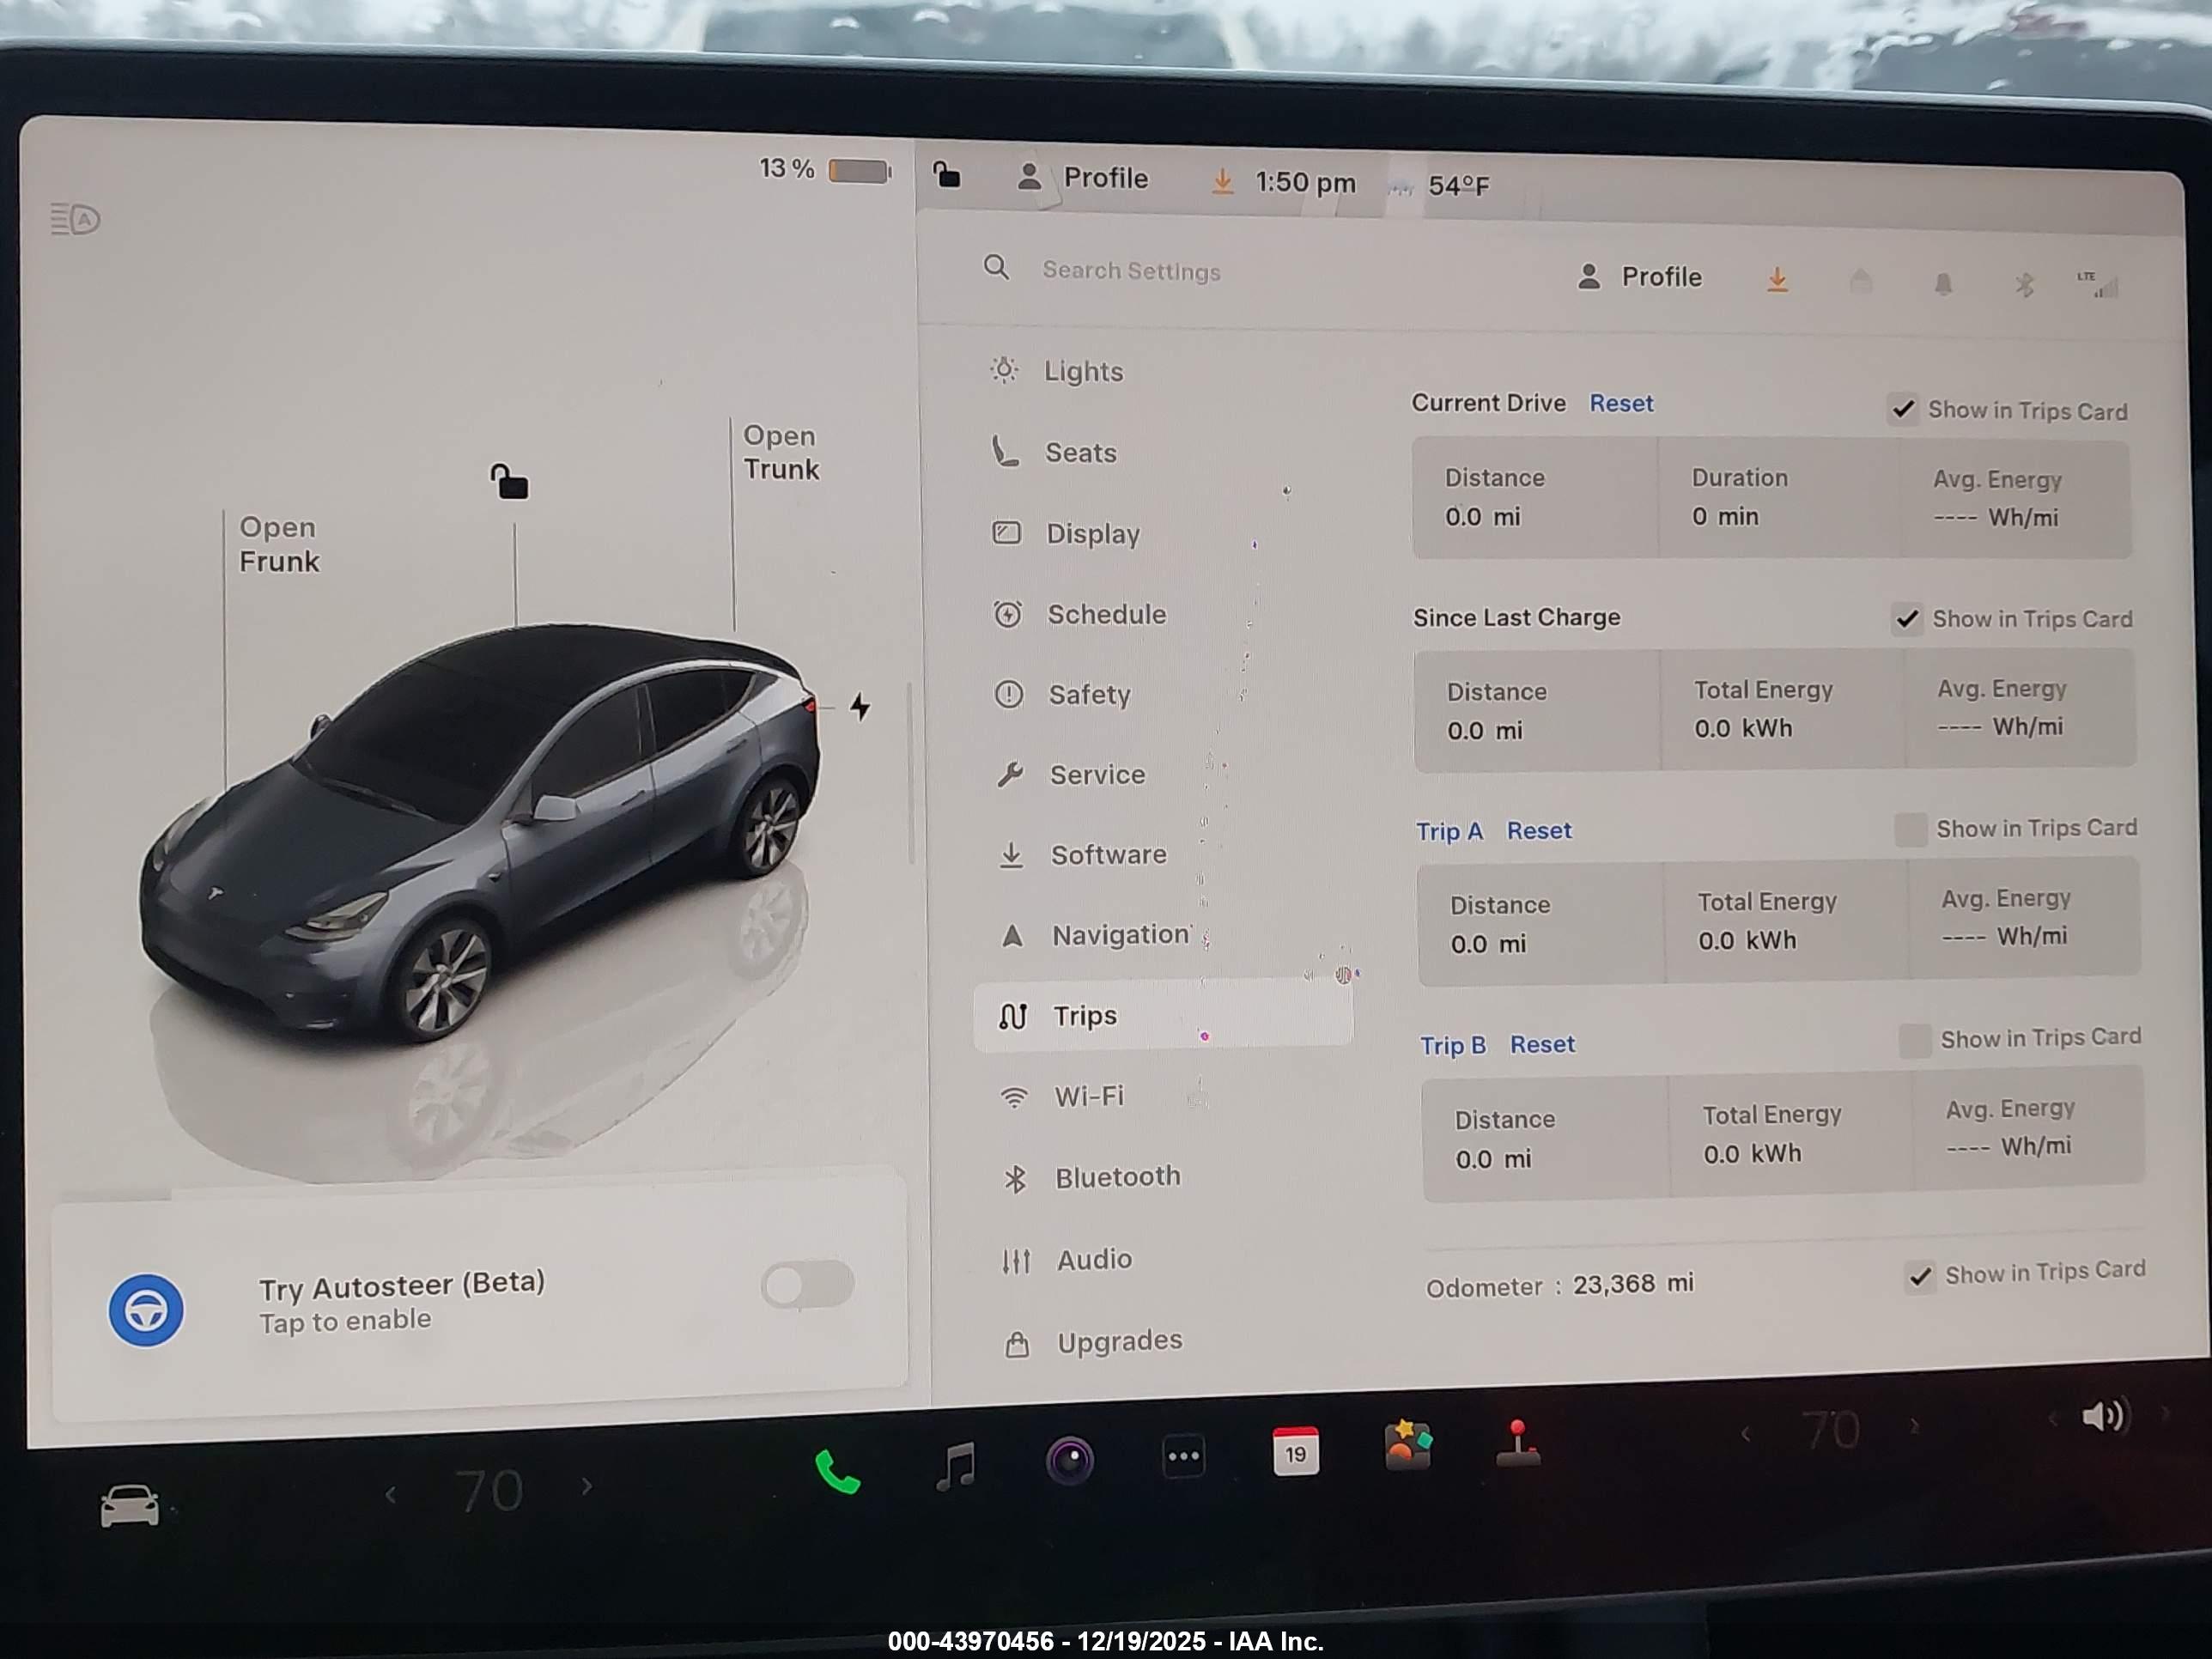Screen dimensions: 2212x1659
Task: Tap the blue Autosteer steering wheel icon
Action: coord(146,1310)
